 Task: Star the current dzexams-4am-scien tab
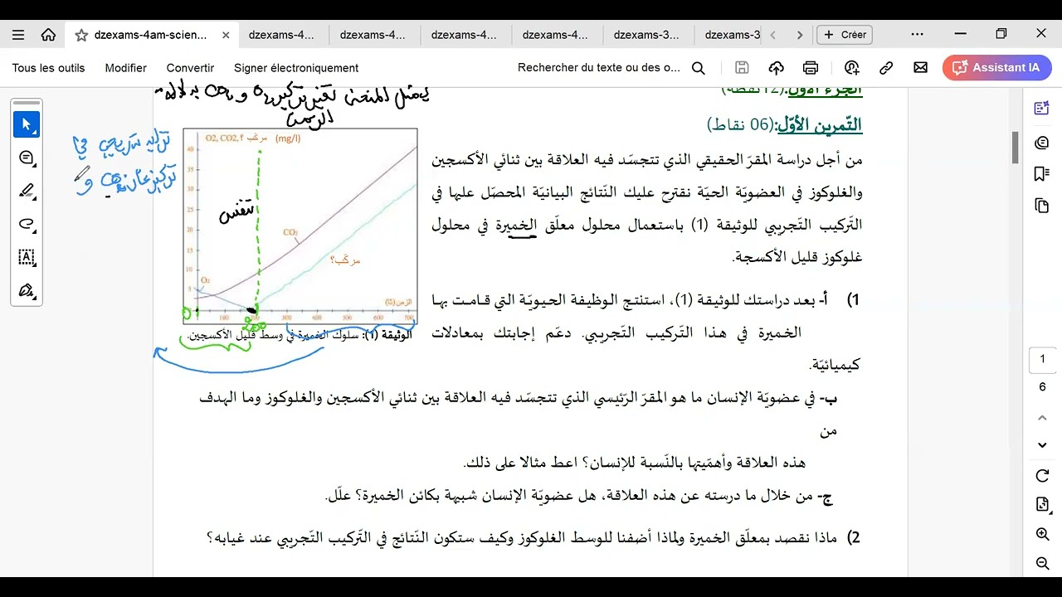tap(81, 35)
